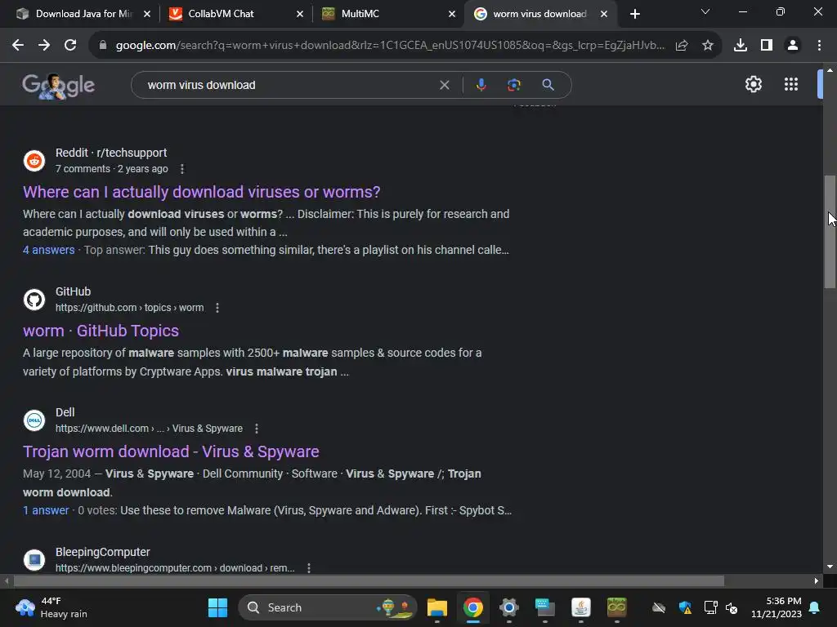This screenshot has width=837, height=627.
Task: Open the '4 answers' Reddit link
Action: 48,250
